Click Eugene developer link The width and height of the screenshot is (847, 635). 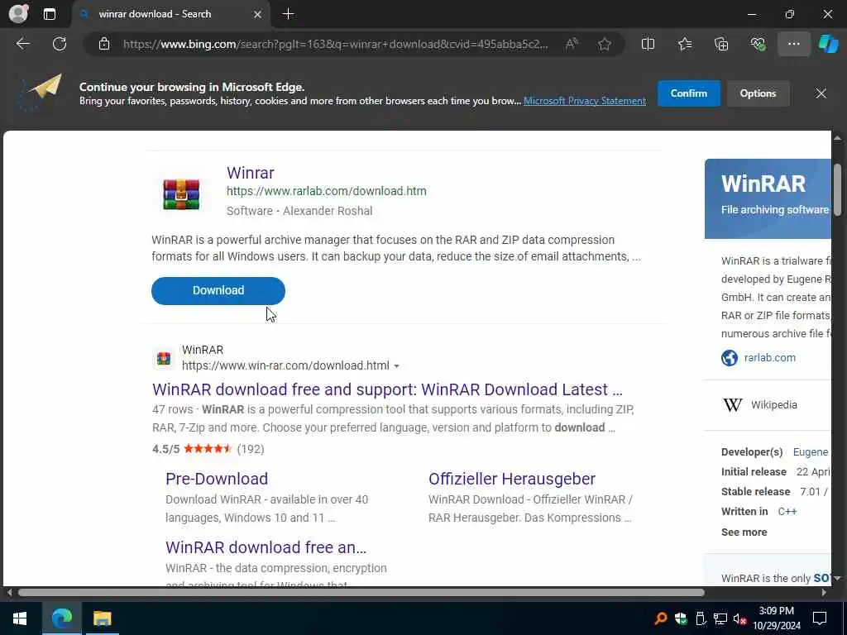point(811,452)
